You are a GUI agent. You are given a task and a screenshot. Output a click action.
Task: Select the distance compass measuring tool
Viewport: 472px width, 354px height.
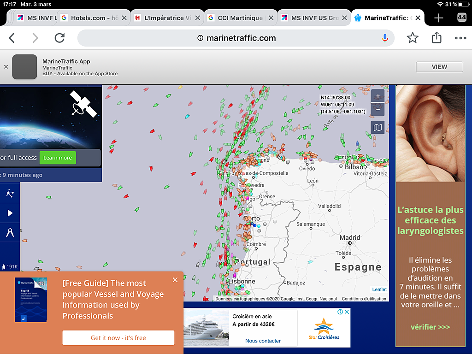click(10, 233)
